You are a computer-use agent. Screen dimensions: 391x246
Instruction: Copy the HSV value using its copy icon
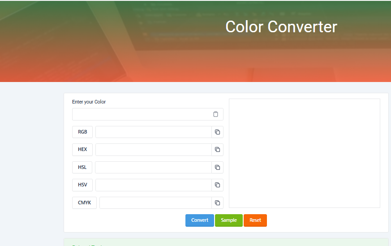(217, 185)
